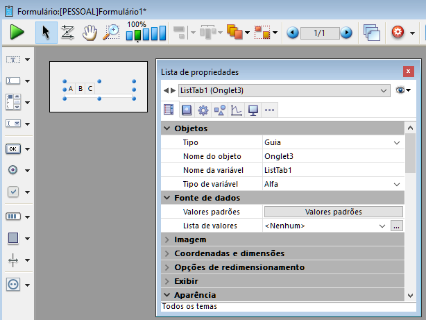Choose the splitter object tool
Viewport: 426px width, 320px height.
(13, 260)
